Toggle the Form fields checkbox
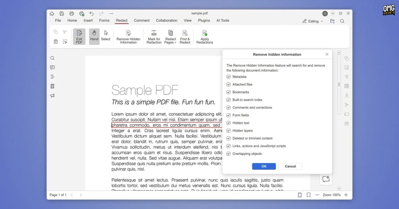The height and width of the screenshot is (209, 399). [x=229, y=115]
